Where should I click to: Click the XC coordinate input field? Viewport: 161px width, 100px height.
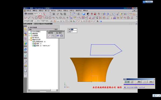(74, 29)
